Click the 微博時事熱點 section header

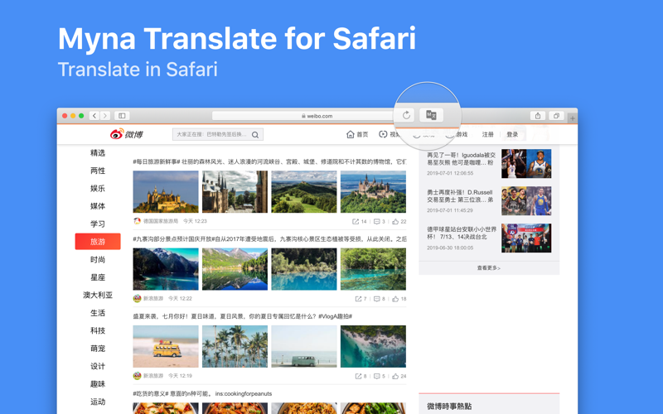pos(449,406)
